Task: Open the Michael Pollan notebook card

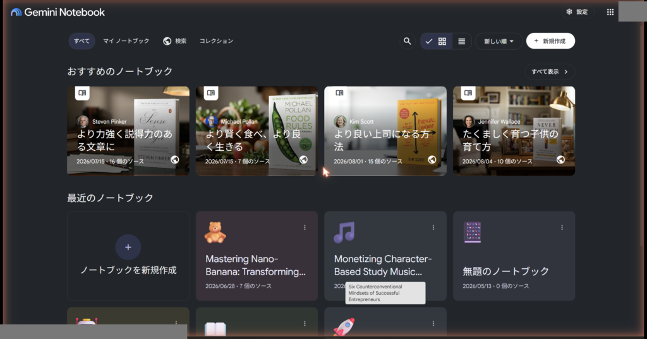Action: [x=257, y=131]
